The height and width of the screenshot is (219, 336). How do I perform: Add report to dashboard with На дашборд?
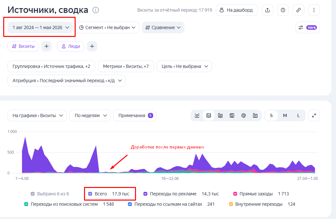pos(236,10)
